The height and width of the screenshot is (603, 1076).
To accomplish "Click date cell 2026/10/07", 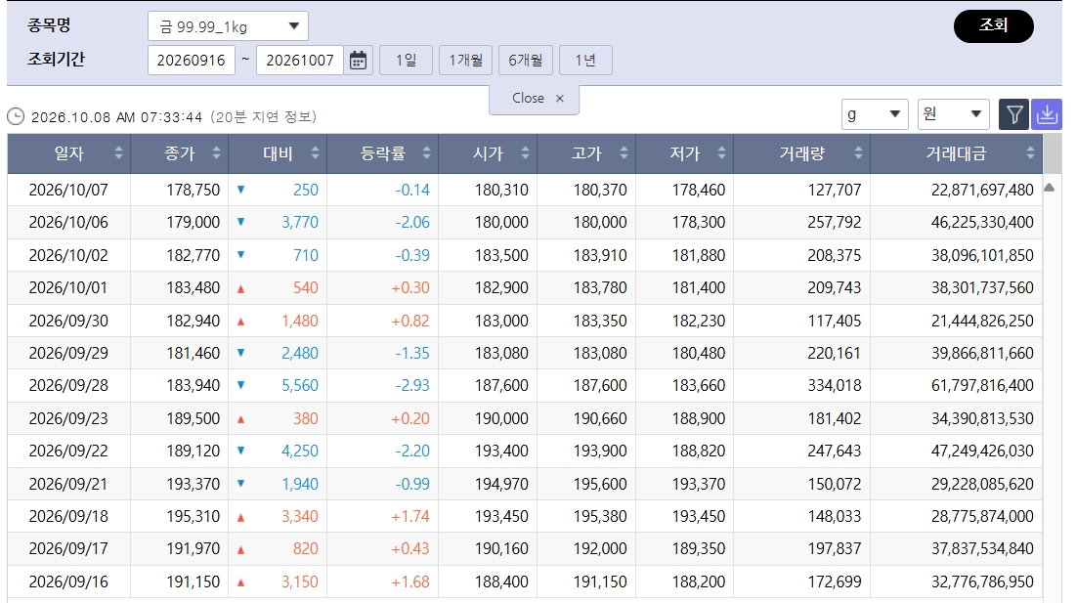I will (x=68, y=190).
